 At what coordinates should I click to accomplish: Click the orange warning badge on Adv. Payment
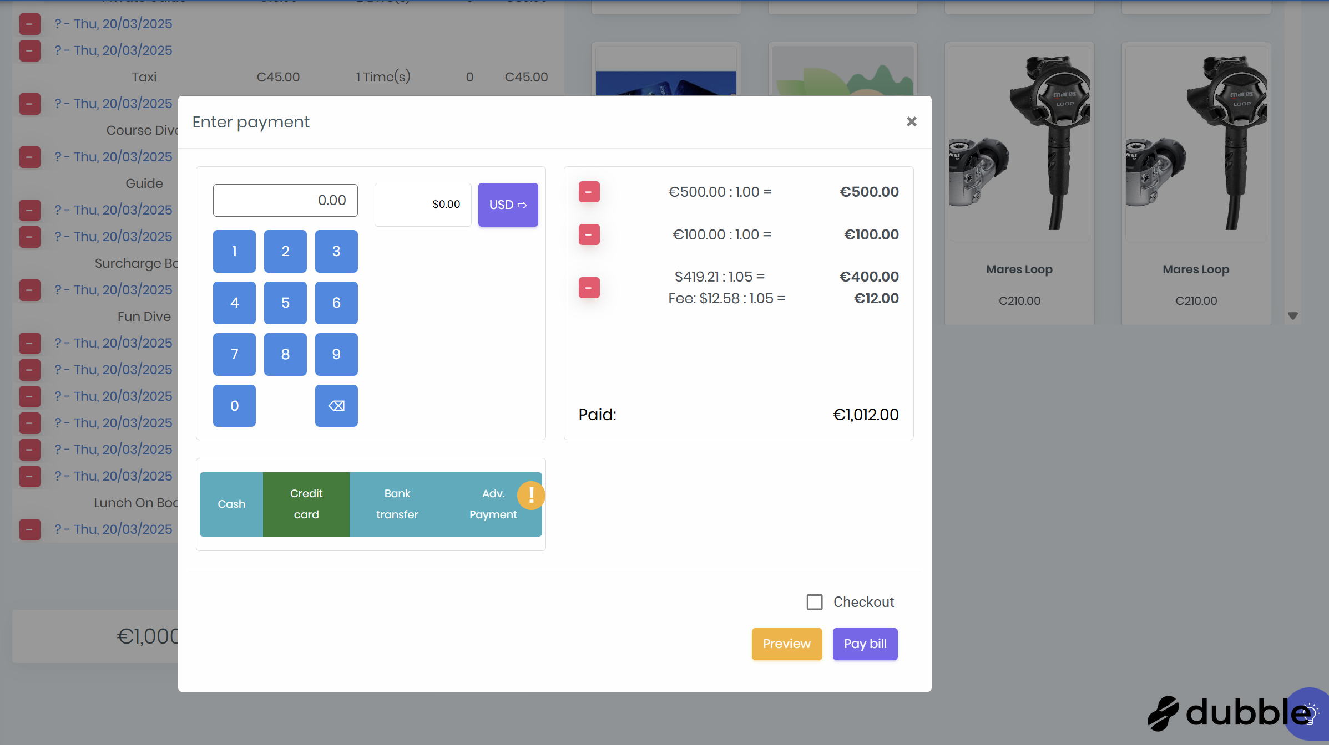(530, 495)
